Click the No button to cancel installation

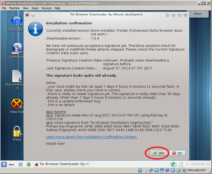pos(177,153)
